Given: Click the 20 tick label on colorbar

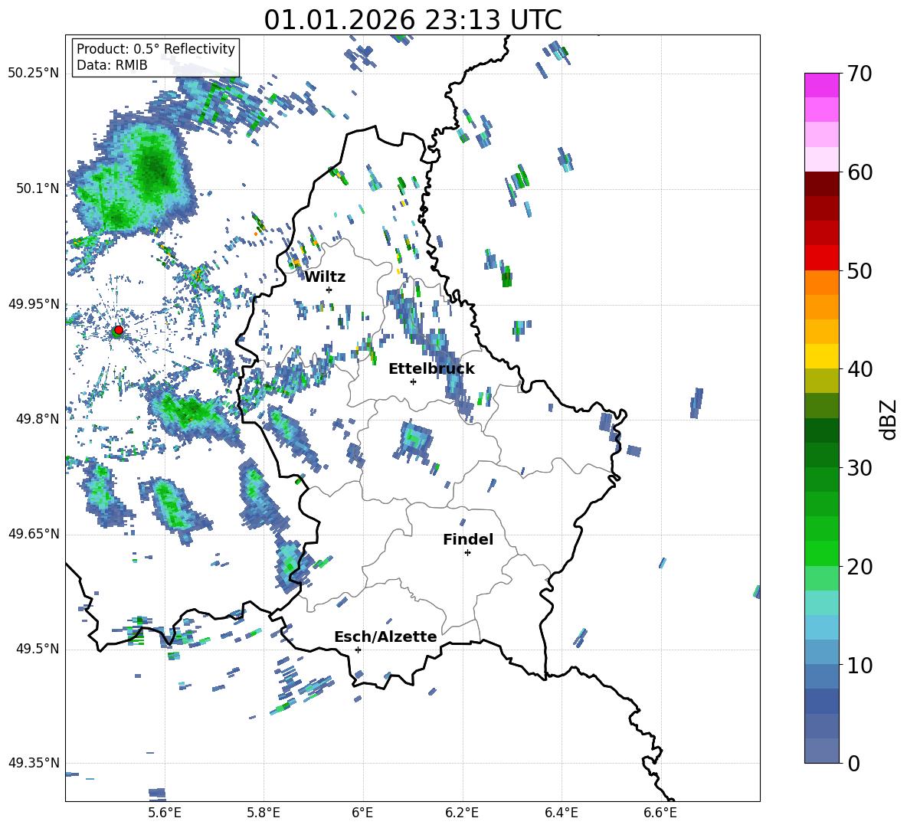Looking at the screenshot, I should point(860,567).
